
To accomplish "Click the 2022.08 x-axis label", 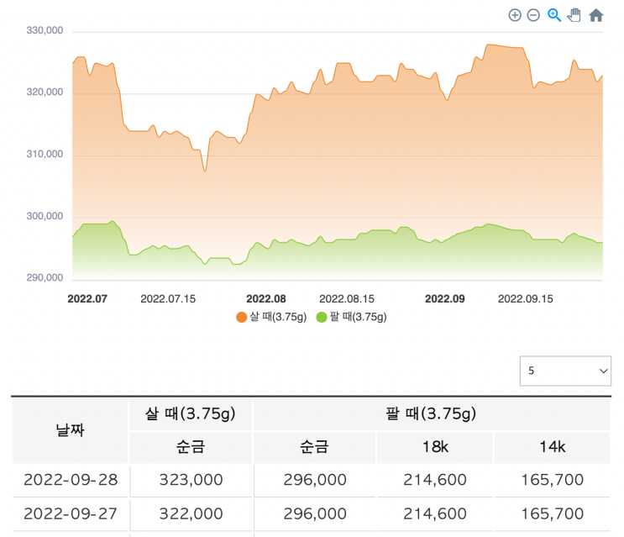I will coord(266,298).
